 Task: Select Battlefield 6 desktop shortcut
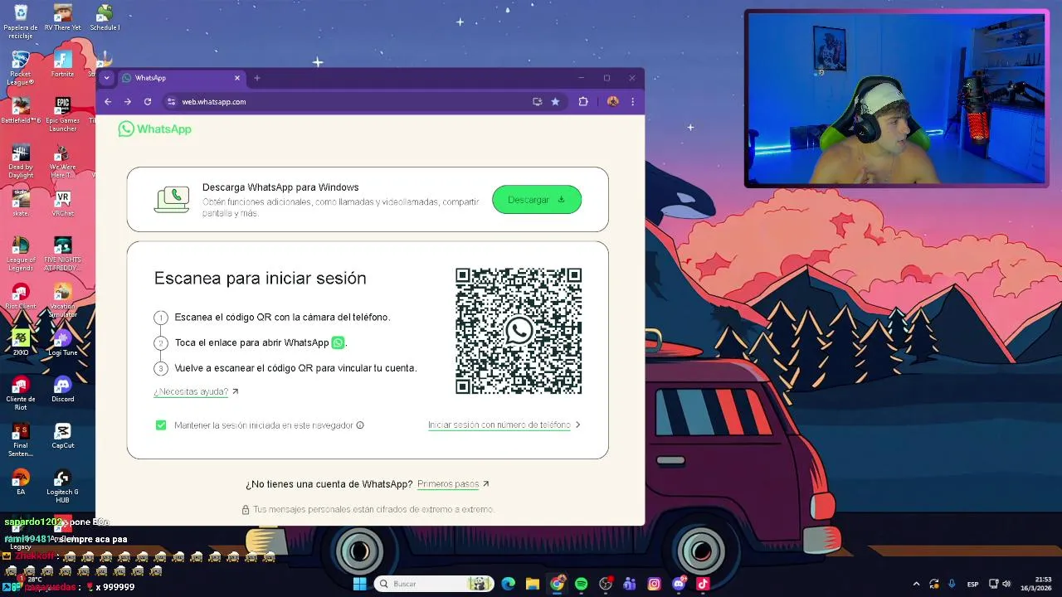[21, 111]
